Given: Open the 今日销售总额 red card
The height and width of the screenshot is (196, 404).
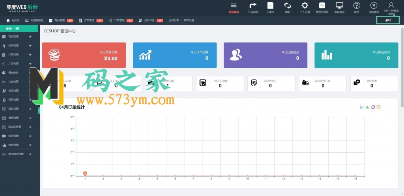Looking at the screenshot, I should (84, 55).
